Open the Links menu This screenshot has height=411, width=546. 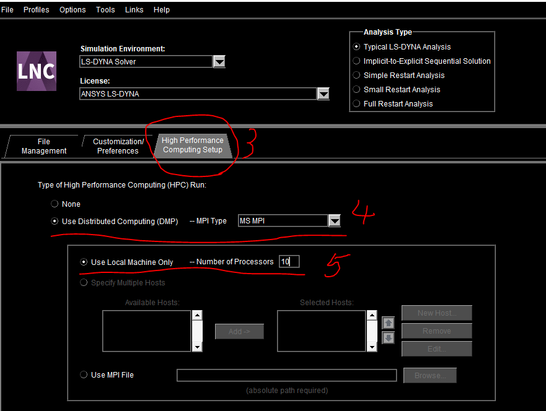pyautogui.click(x=134, y=10)
